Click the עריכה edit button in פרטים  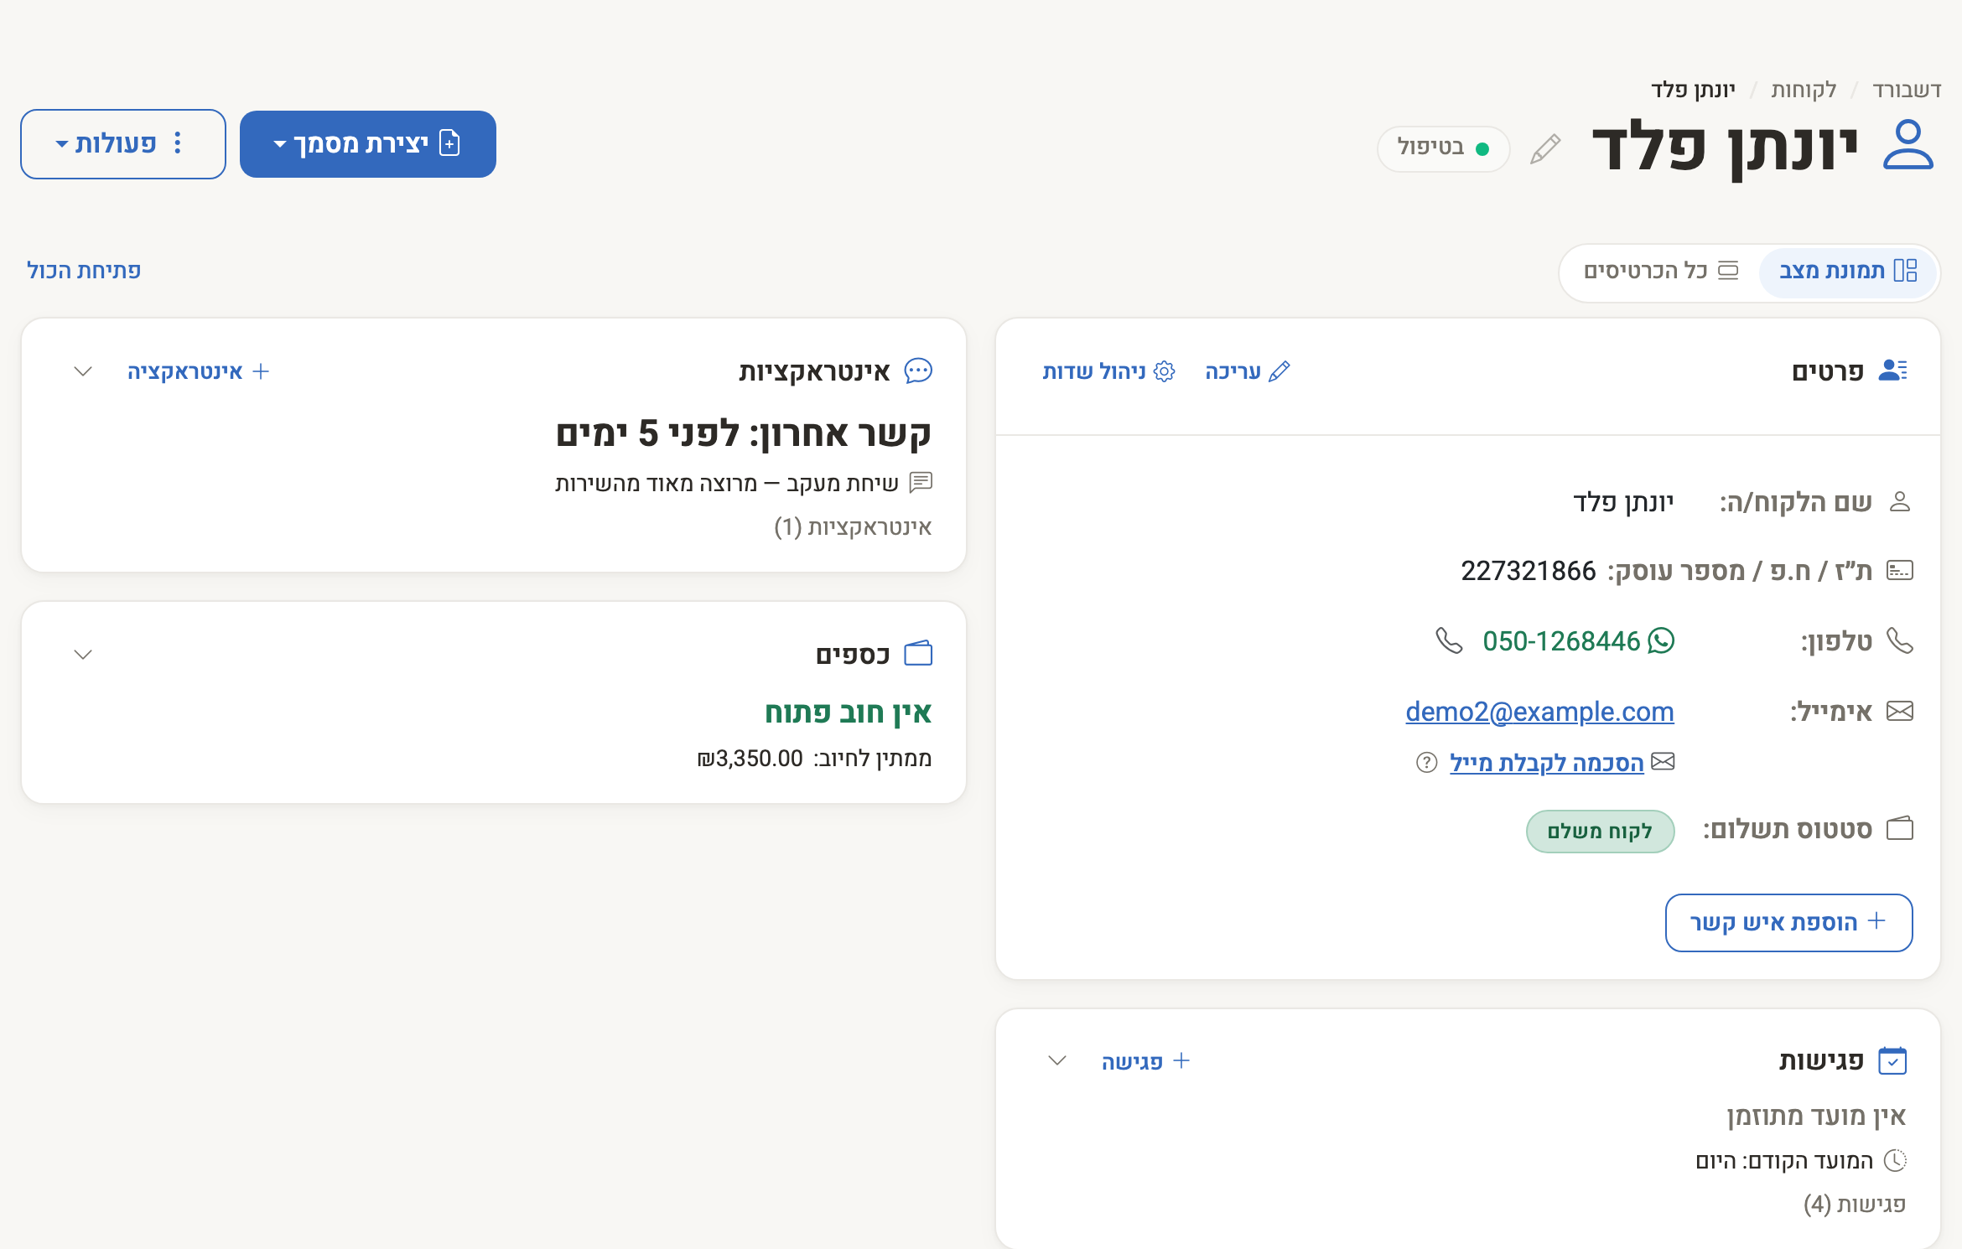point(1247,371)
